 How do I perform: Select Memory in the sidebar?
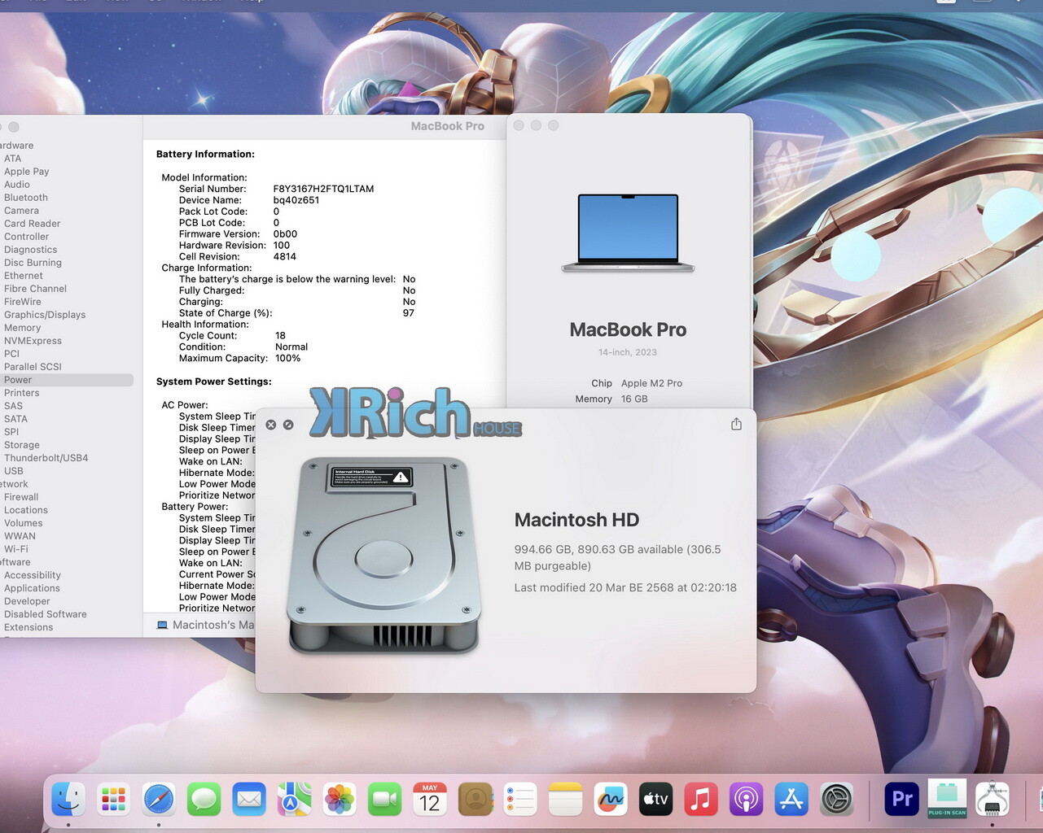coord(23,328)
